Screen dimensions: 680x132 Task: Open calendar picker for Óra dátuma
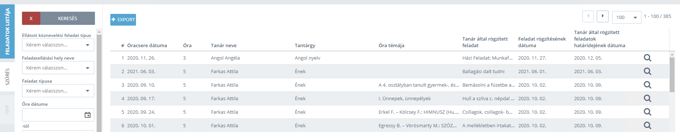pos(88,115)
